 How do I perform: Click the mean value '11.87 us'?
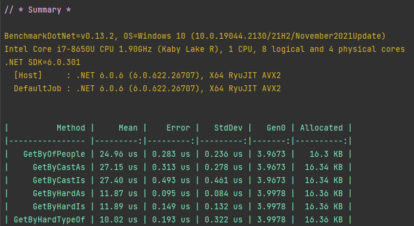coord(119,193)
